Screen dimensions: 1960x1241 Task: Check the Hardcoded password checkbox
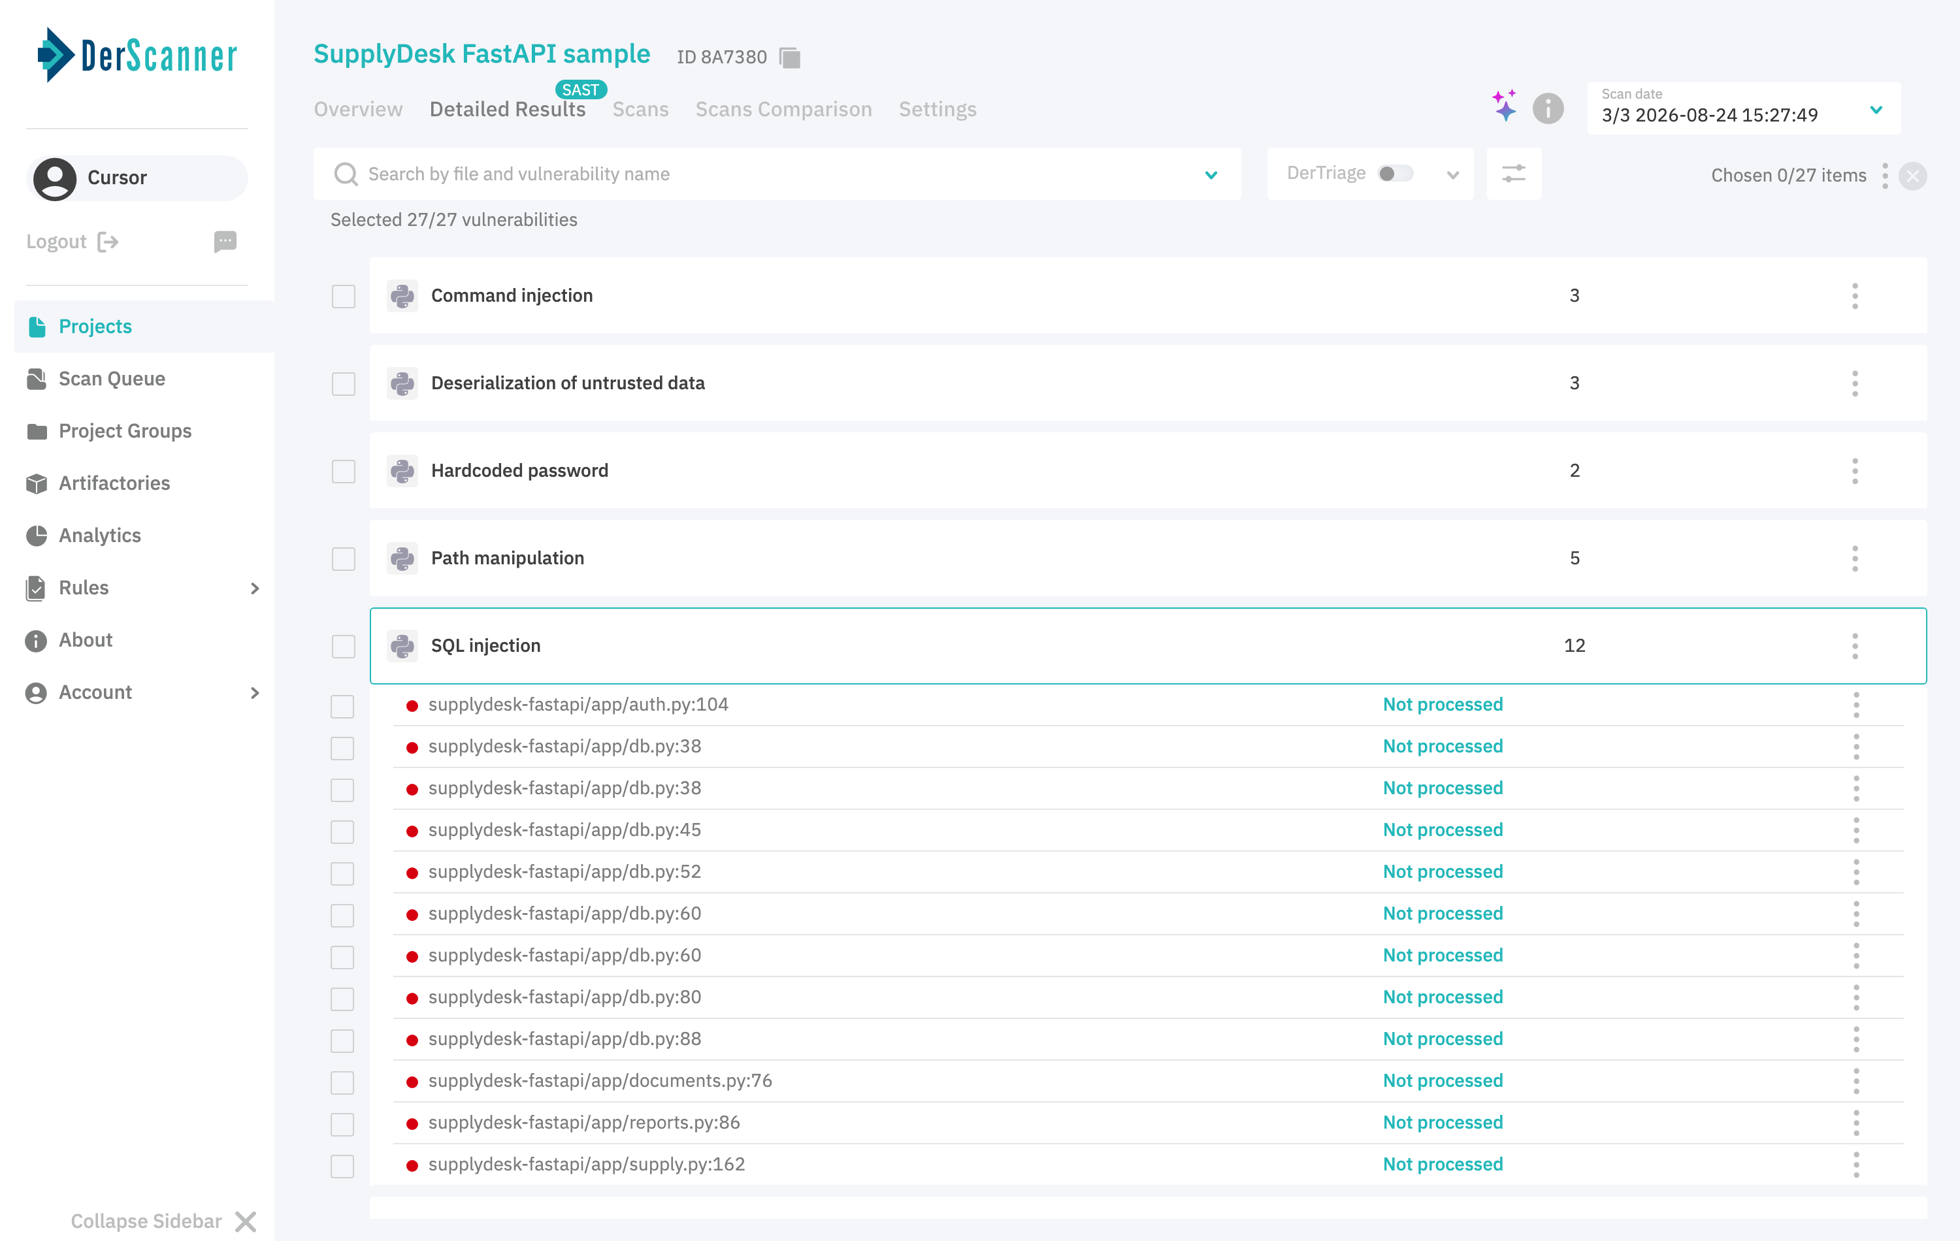(x=344, y=471)
